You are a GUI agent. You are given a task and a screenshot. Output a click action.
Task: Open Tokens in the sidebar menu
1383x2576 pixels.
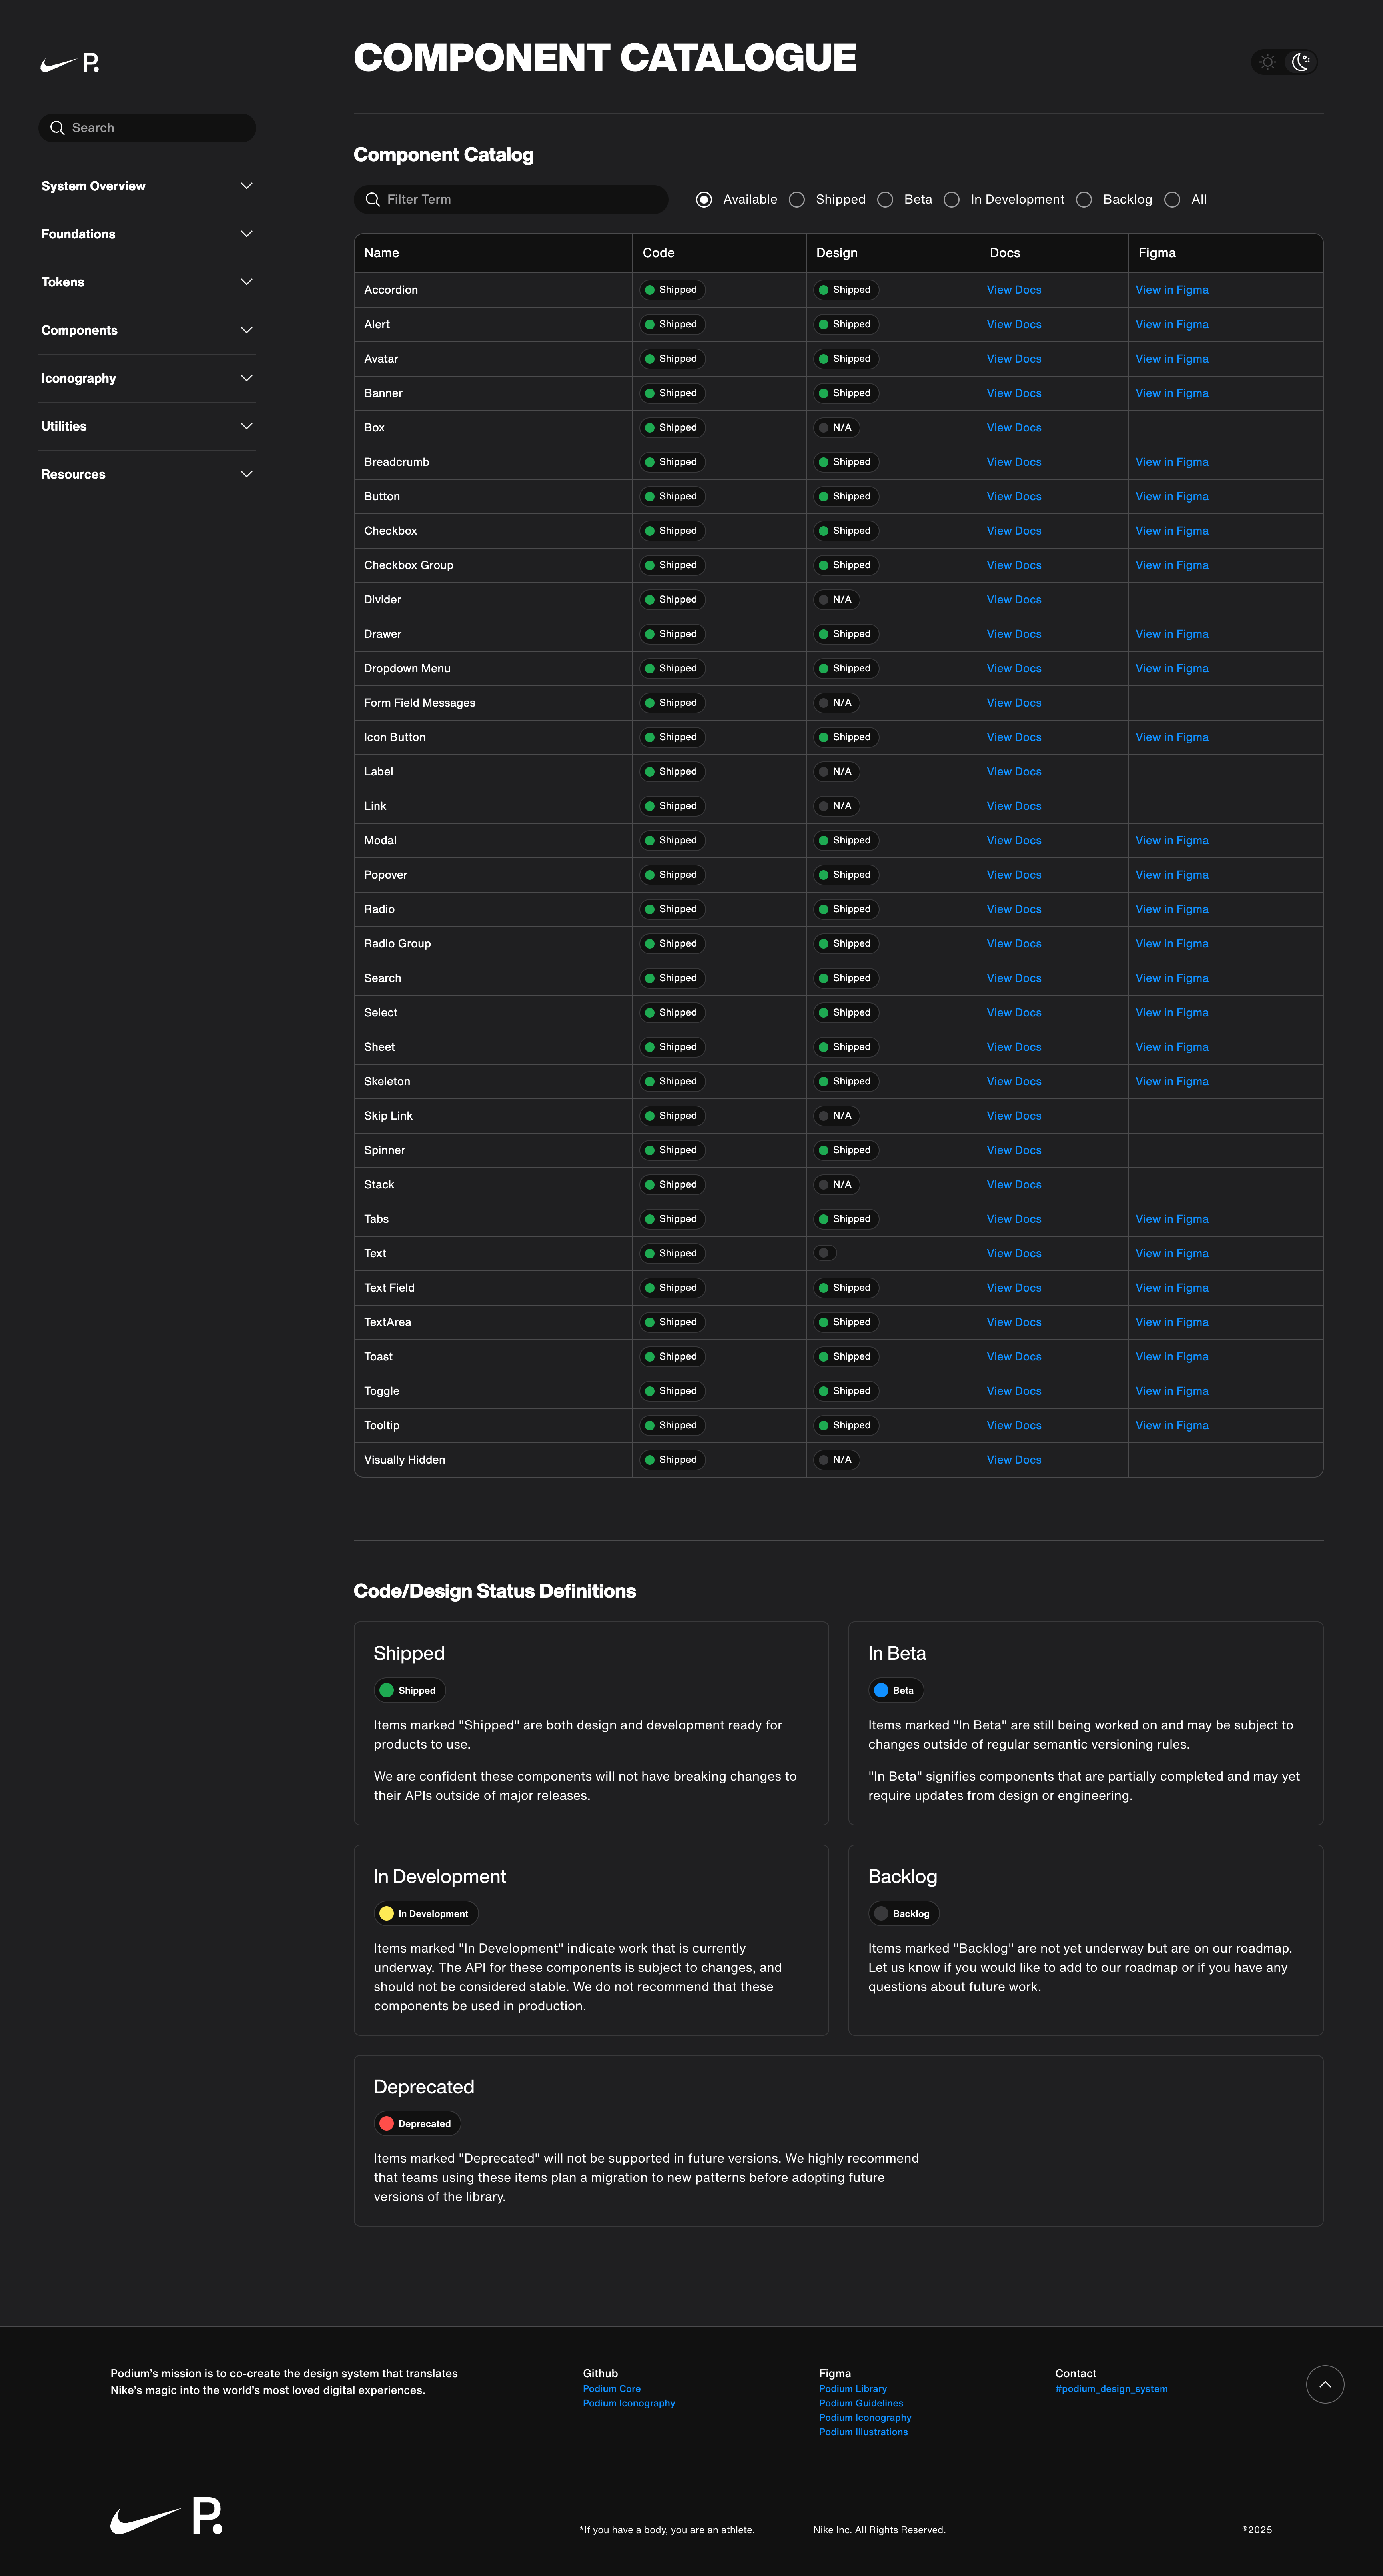pos(147,282)
